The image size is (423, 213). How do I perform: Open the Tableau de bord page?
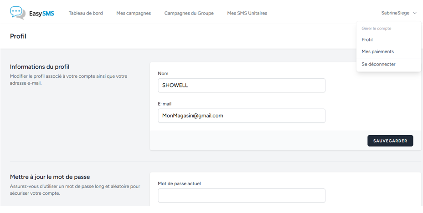tap(86, 13)
